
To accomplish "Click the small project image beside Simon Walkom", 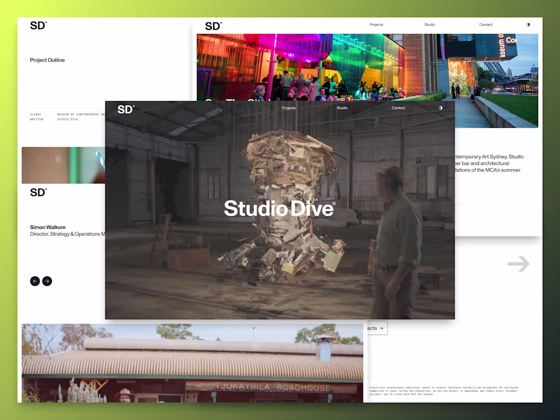I will (x=63, y=165).
